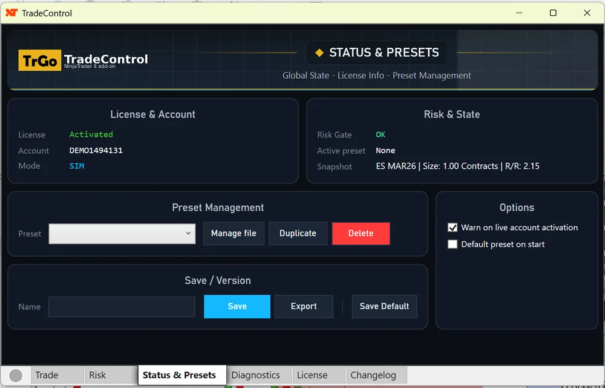The width and height of the screenshot is (605, 388).
Task: Click Save Default
Action: pyautogui.click(x=384, y=306)
